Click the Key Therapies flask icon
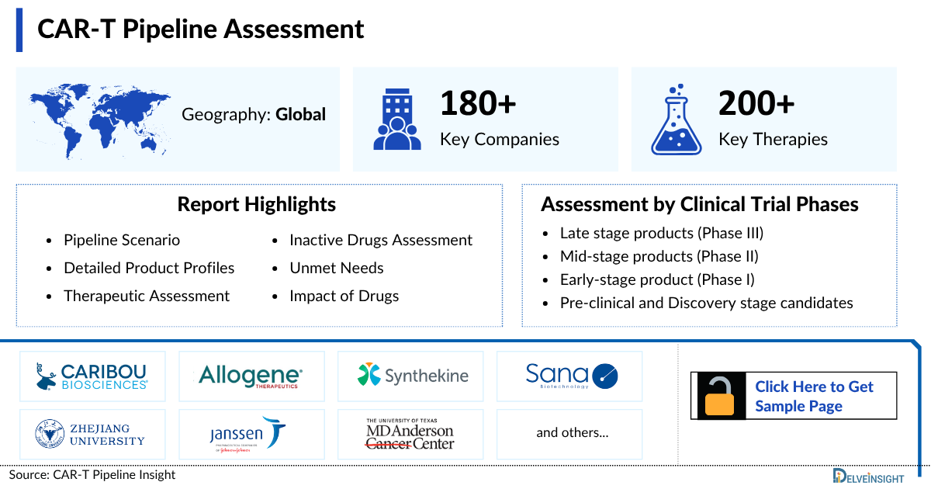Image resolution: width=931 pixels, height=489 pixels. click(x=677, y=119)
